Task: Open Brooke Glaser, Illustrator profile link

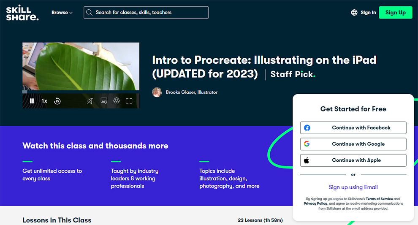Action: tap(192, 92)
